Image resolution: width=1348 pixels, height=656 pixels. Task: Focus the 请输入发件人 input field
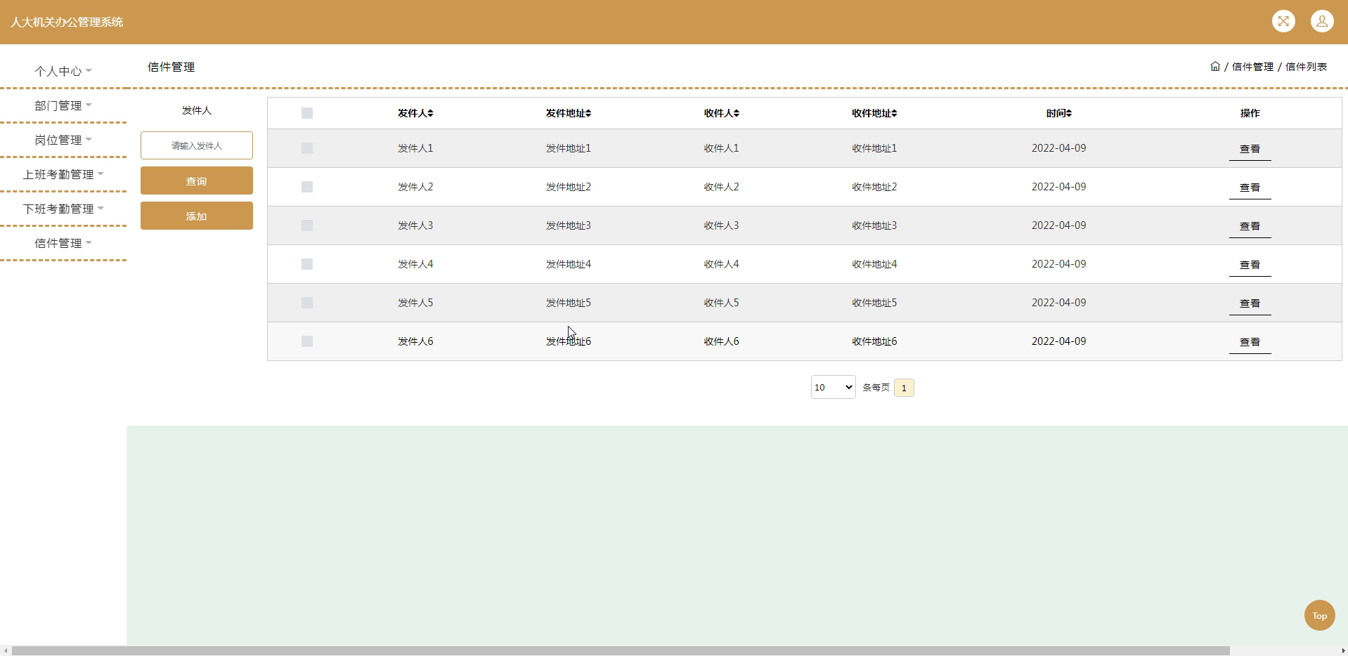[197, 145]
